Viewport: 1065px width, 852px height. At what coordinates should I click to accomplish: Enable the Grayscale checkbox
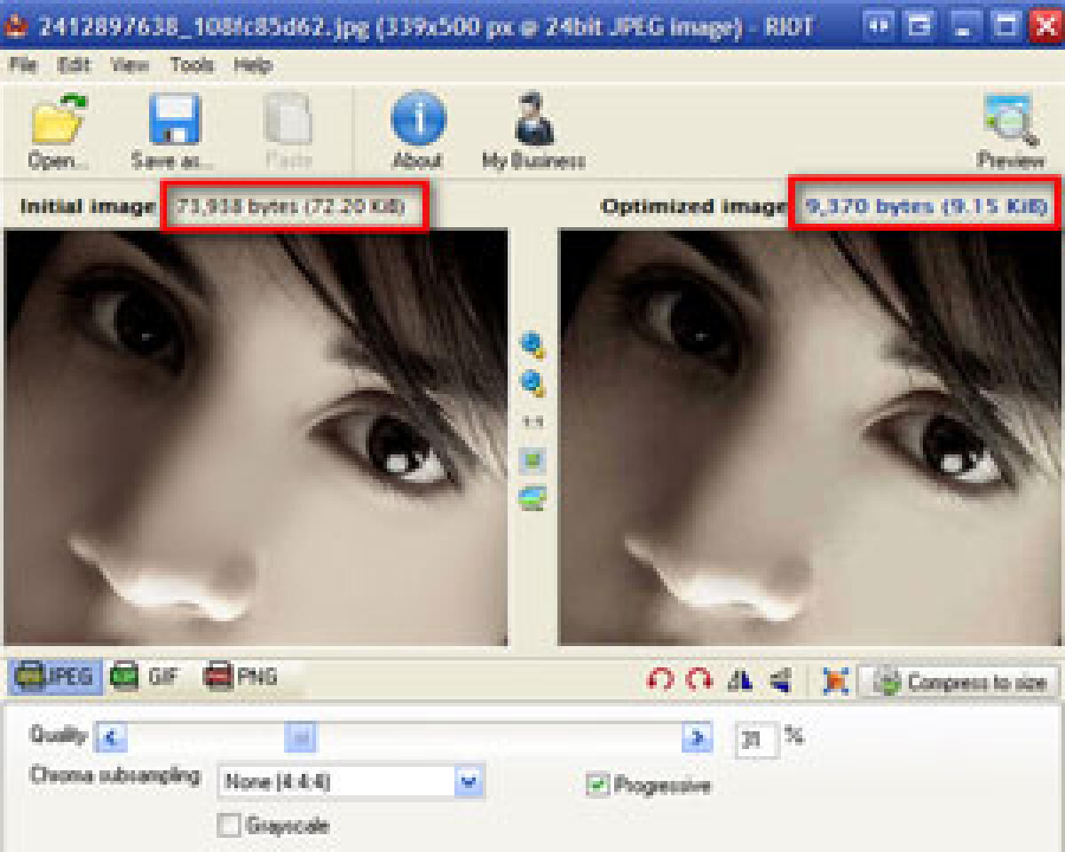(x=229, y=825)
